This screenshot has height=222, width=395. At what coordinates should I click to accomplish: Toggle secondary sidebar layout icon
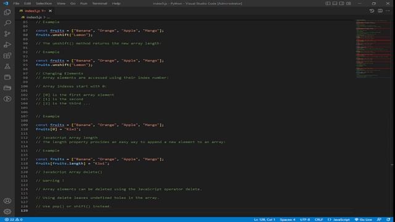pyautogui.click(x=341, y=3)
